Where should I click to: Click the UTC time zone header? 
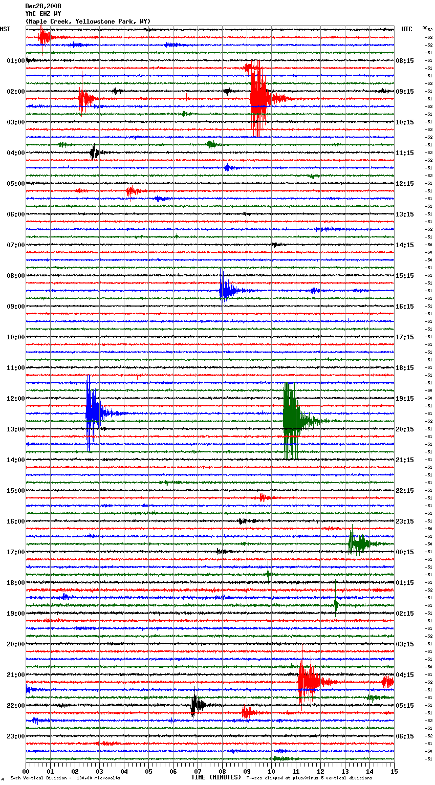tap(406, 29)
